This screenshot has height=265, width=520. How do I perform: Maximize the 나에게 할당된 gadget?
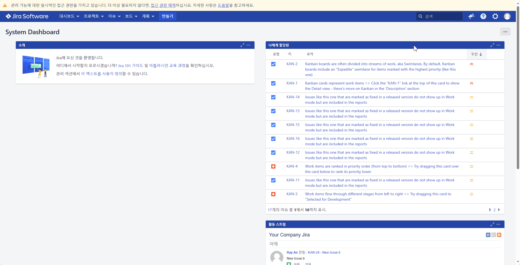click(x=492, y=45)
